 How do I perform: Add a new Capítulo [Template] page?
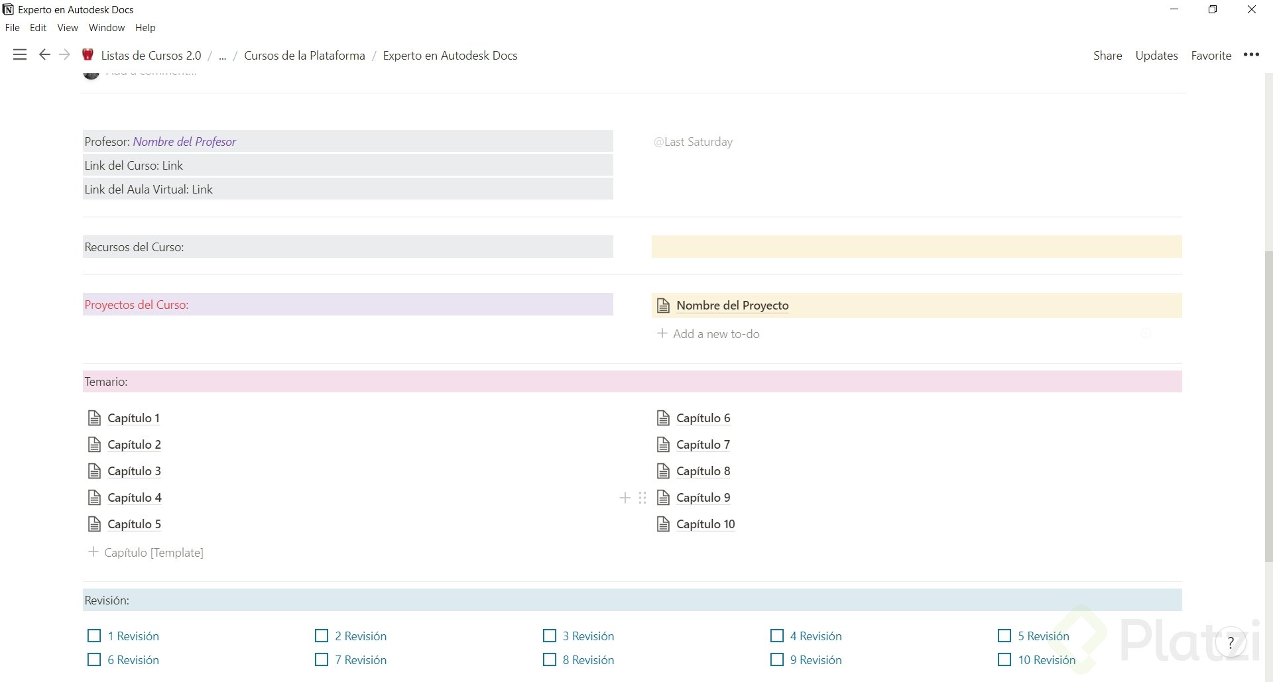click(154, 553)
